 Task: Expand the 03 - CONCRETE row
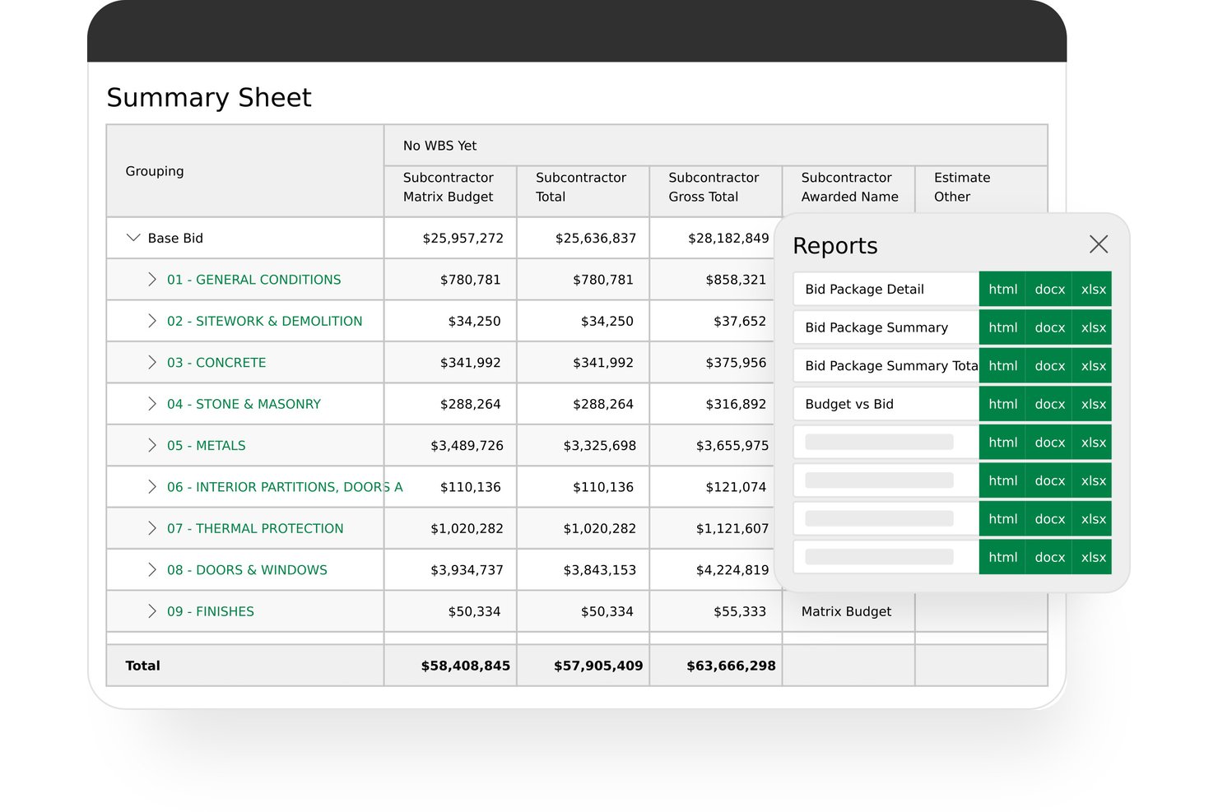click(x=152, y=363)
